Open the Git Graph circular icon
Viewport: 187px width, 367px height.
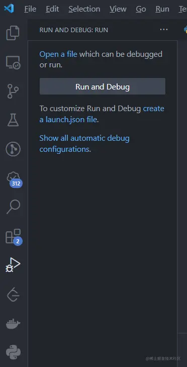click(13, 149)
